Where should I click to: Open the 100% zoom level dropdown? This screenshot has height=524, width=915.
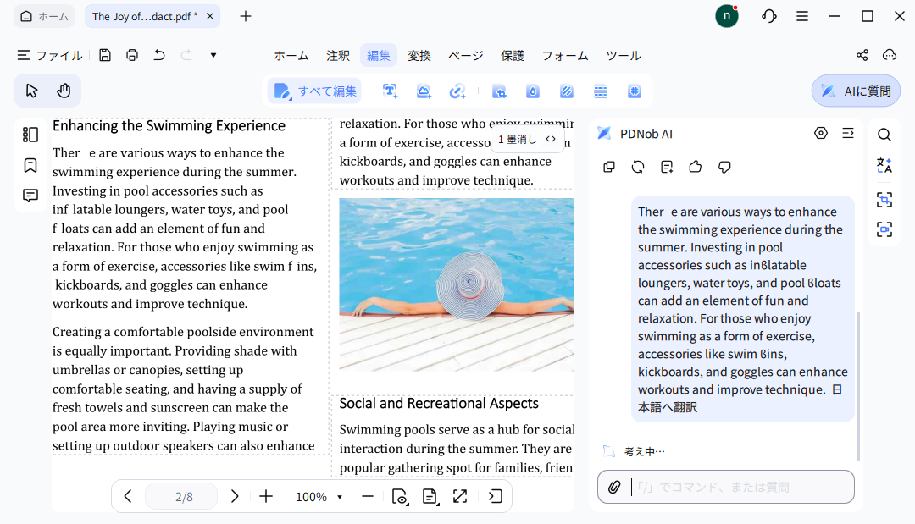pyautogui.click(x=340, y=497)
